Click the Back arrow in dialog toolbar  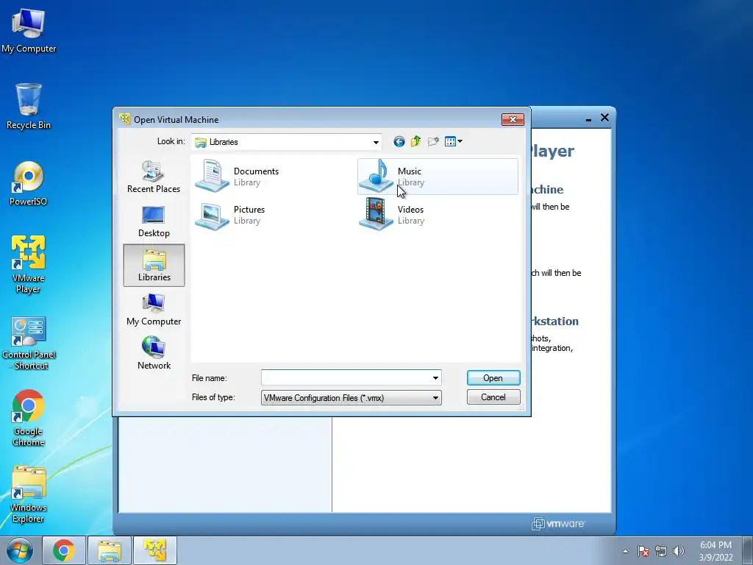399,141
